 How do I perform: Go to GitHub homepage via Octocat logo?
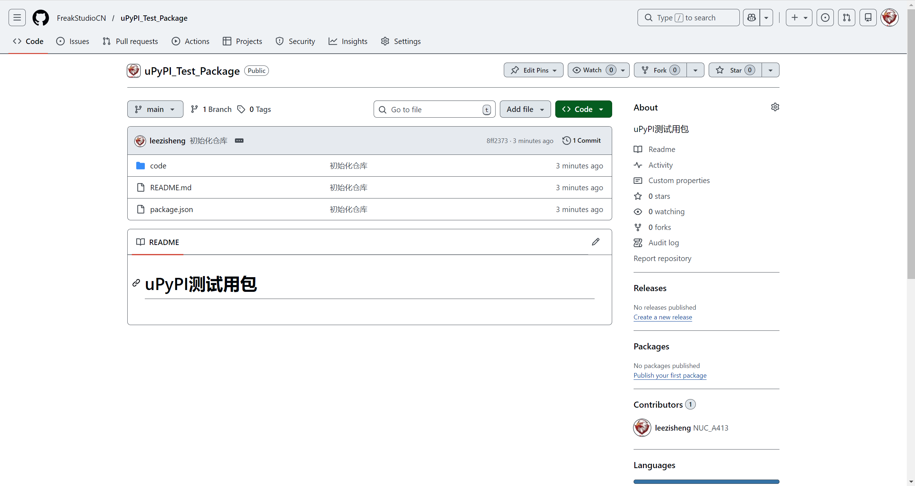[x=41, y=18]
